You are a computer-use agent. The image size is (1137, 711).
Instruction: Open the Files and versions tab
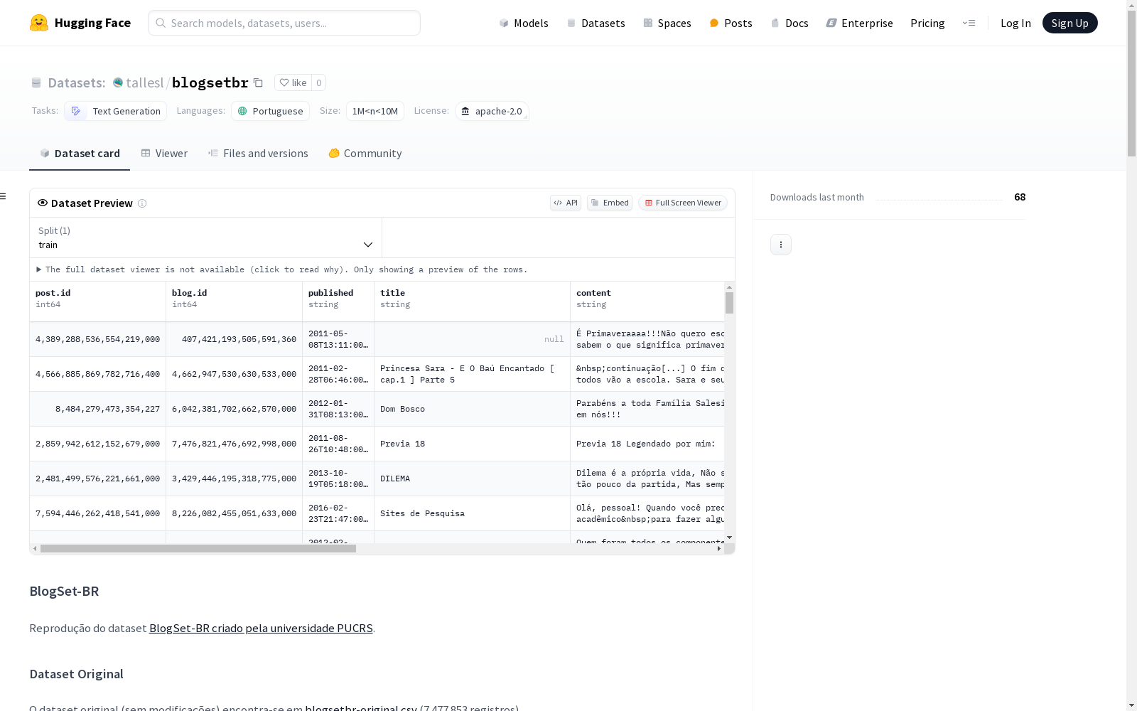click(258, 154)
